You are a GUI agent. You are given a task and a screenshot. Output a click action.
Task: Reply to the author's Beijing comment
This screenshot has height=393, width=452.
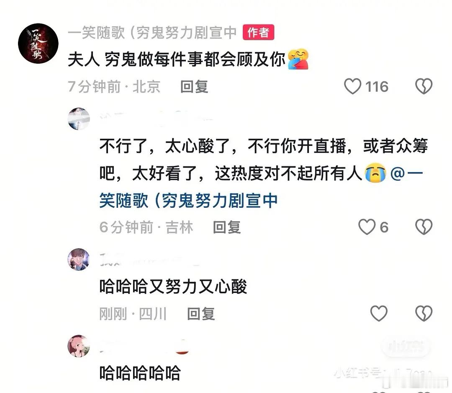tap(194, 87)
